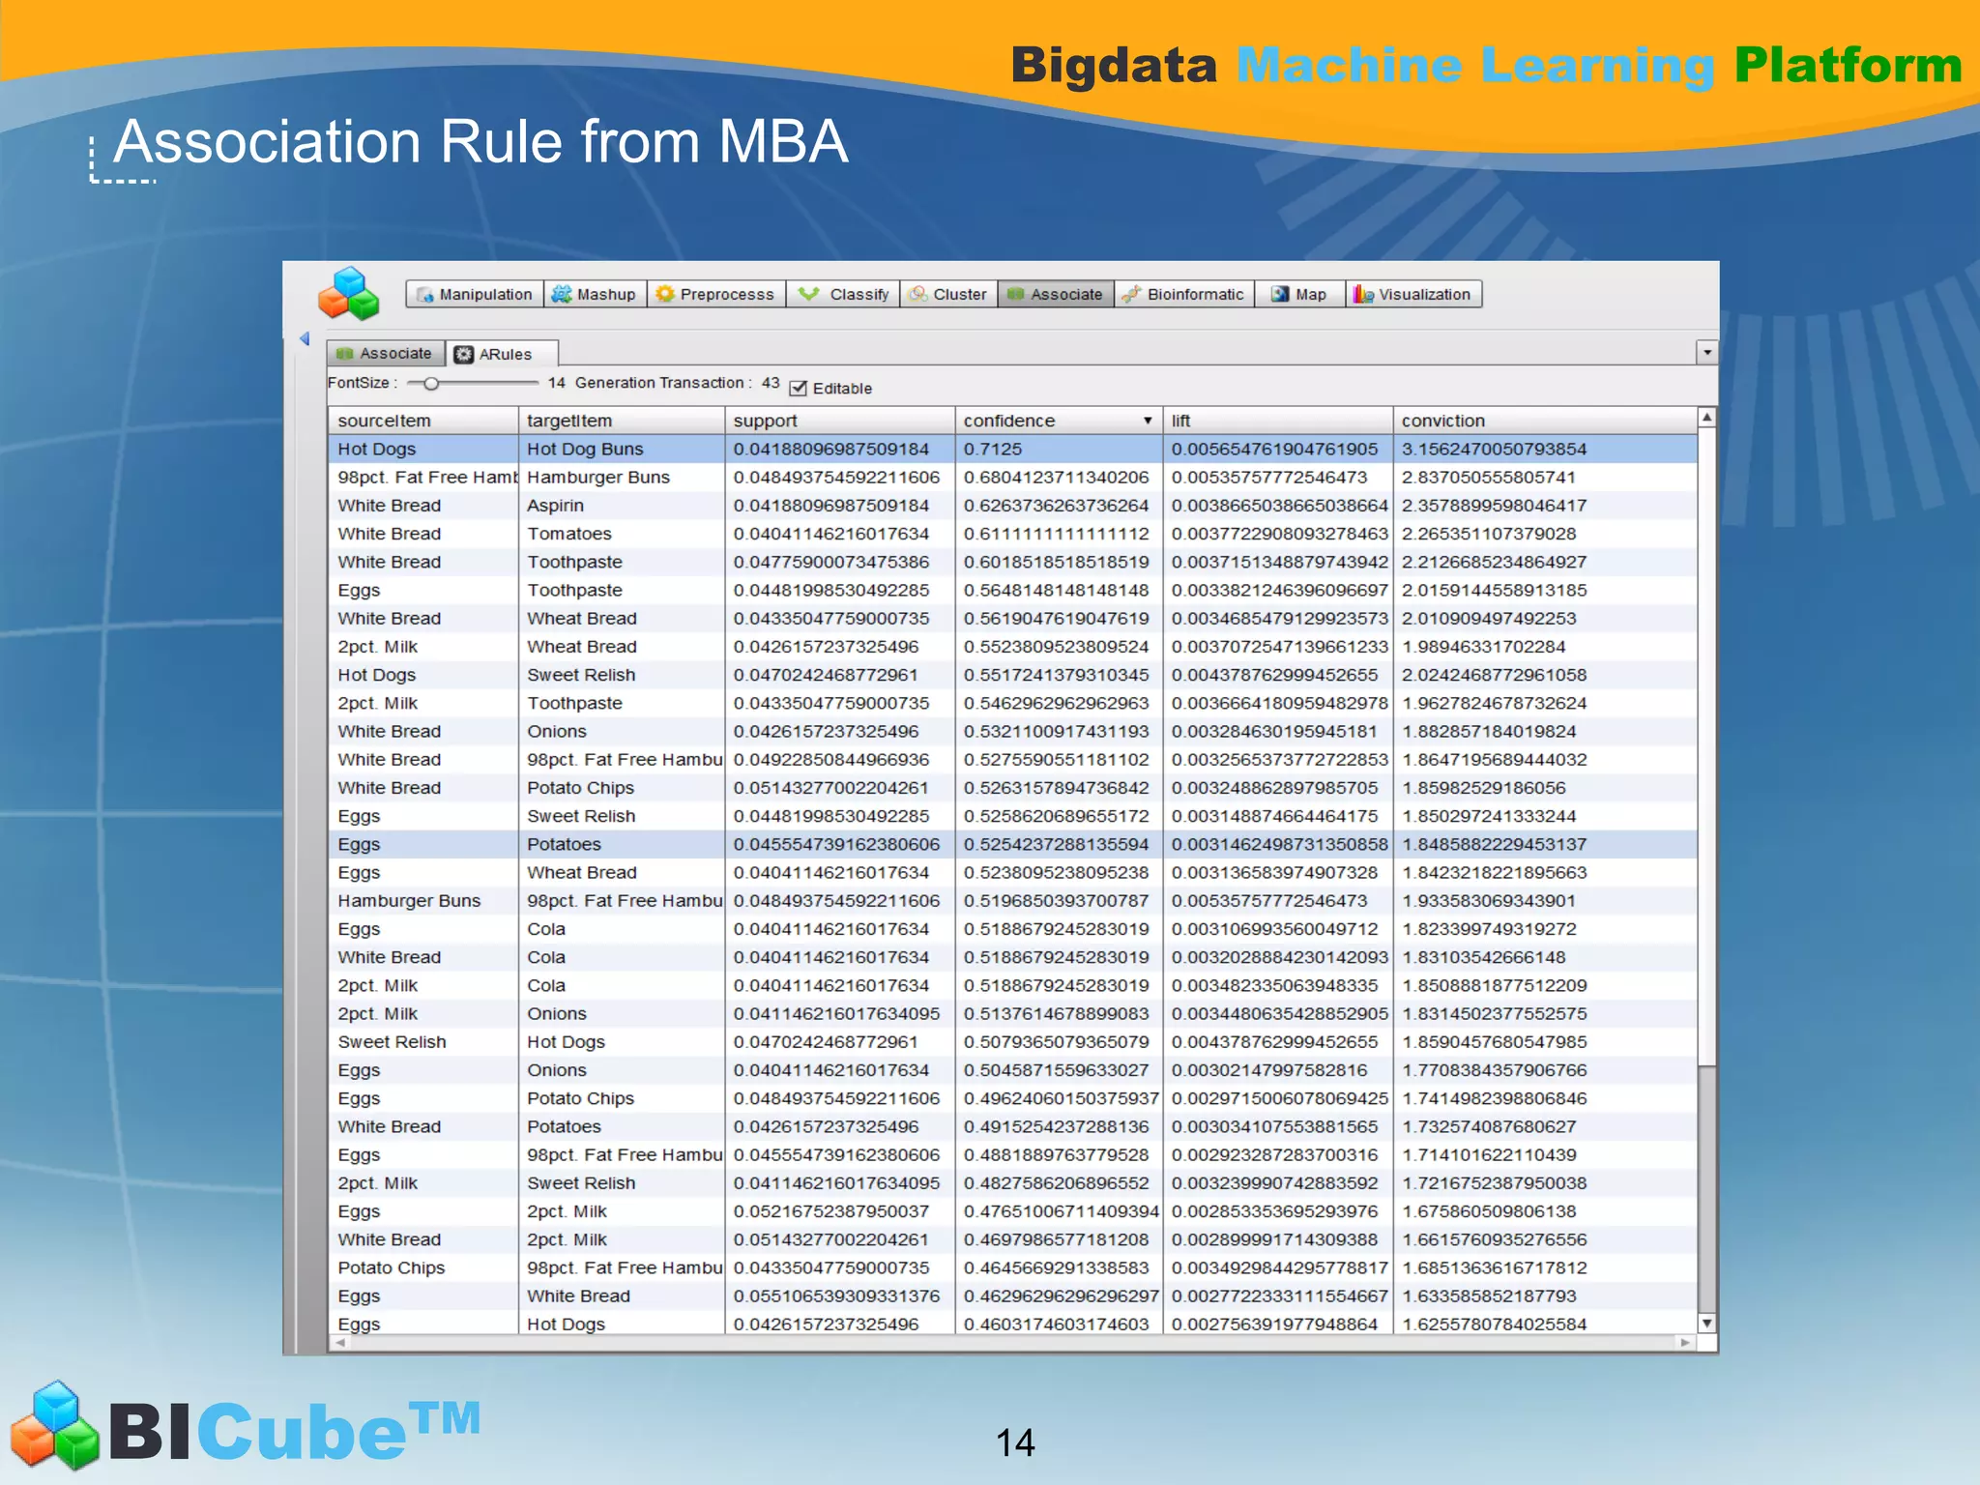Sort table by lift header
Image resolution: width=1980 pixels, height=1485 pixels.
point(1277,421)
